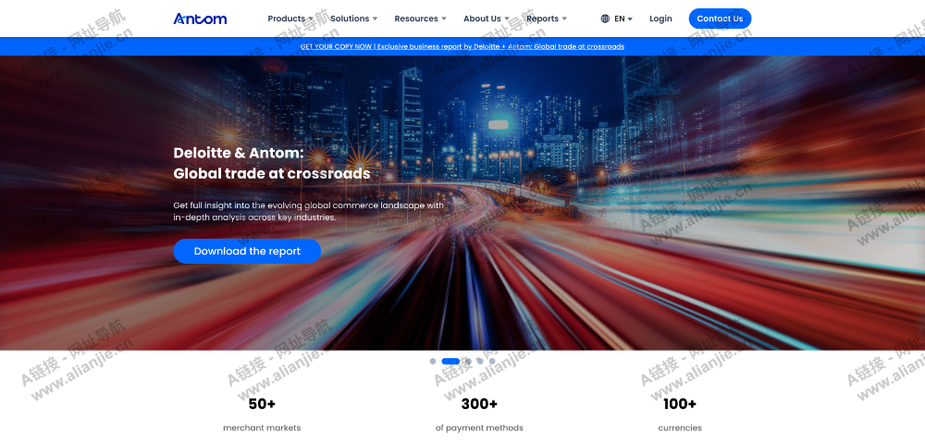Expand the Products dropdown arrow

pyautogui.click(x=314, y=19)
